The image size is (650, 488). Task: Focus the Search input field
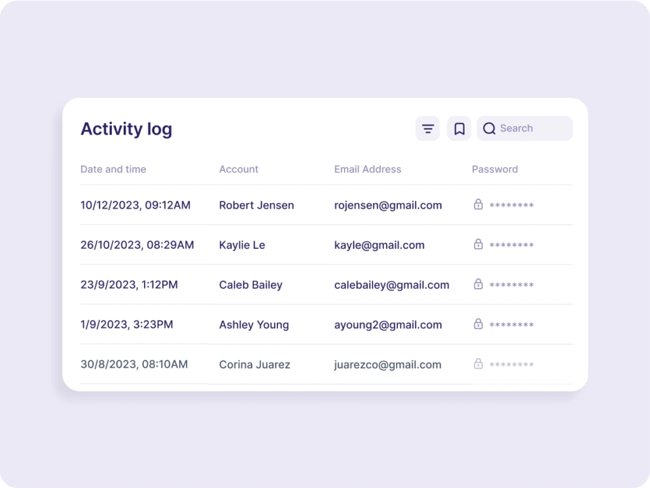click(x=525, y=128)
